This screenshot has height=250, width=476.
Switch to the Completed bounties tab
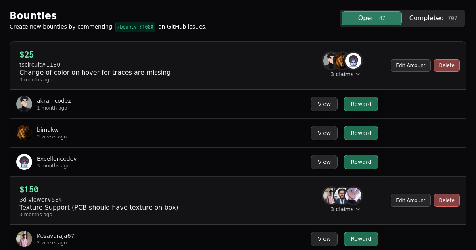point(433,18)
